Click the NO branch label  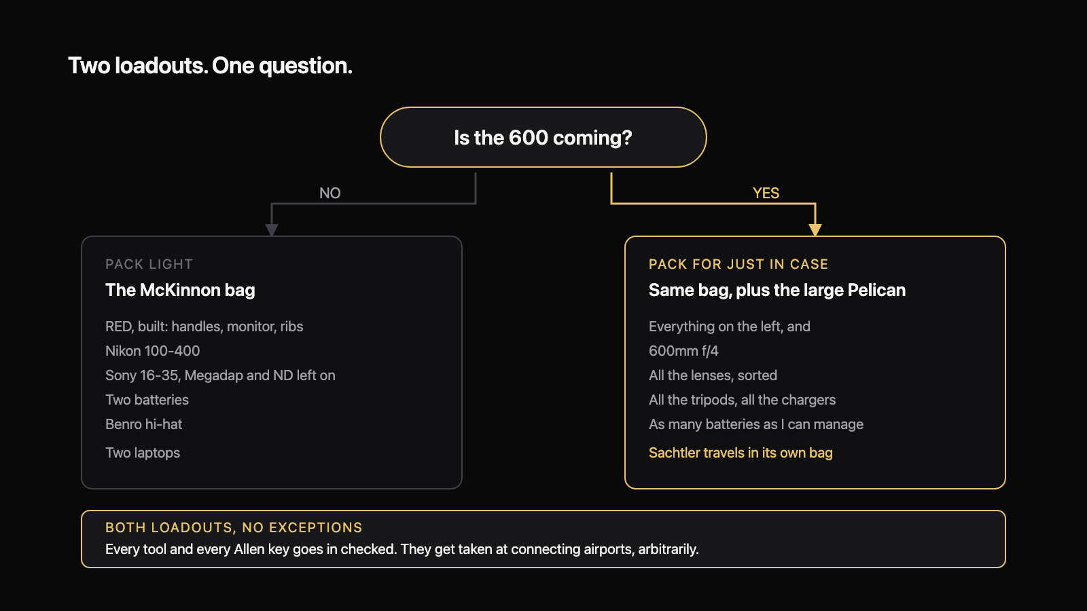[x=330, y=193]
